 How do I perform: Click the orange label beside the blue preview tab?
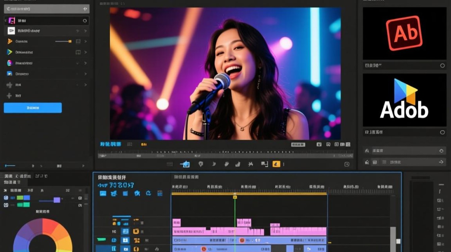click(x=144, y=144)
